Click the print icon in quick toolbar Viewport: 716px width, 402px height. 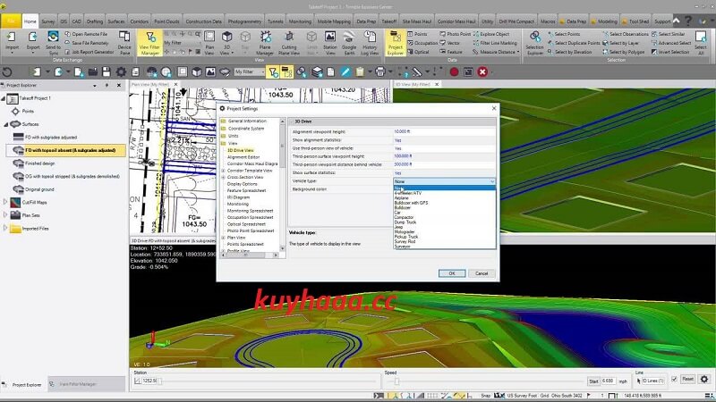point(379,71)
